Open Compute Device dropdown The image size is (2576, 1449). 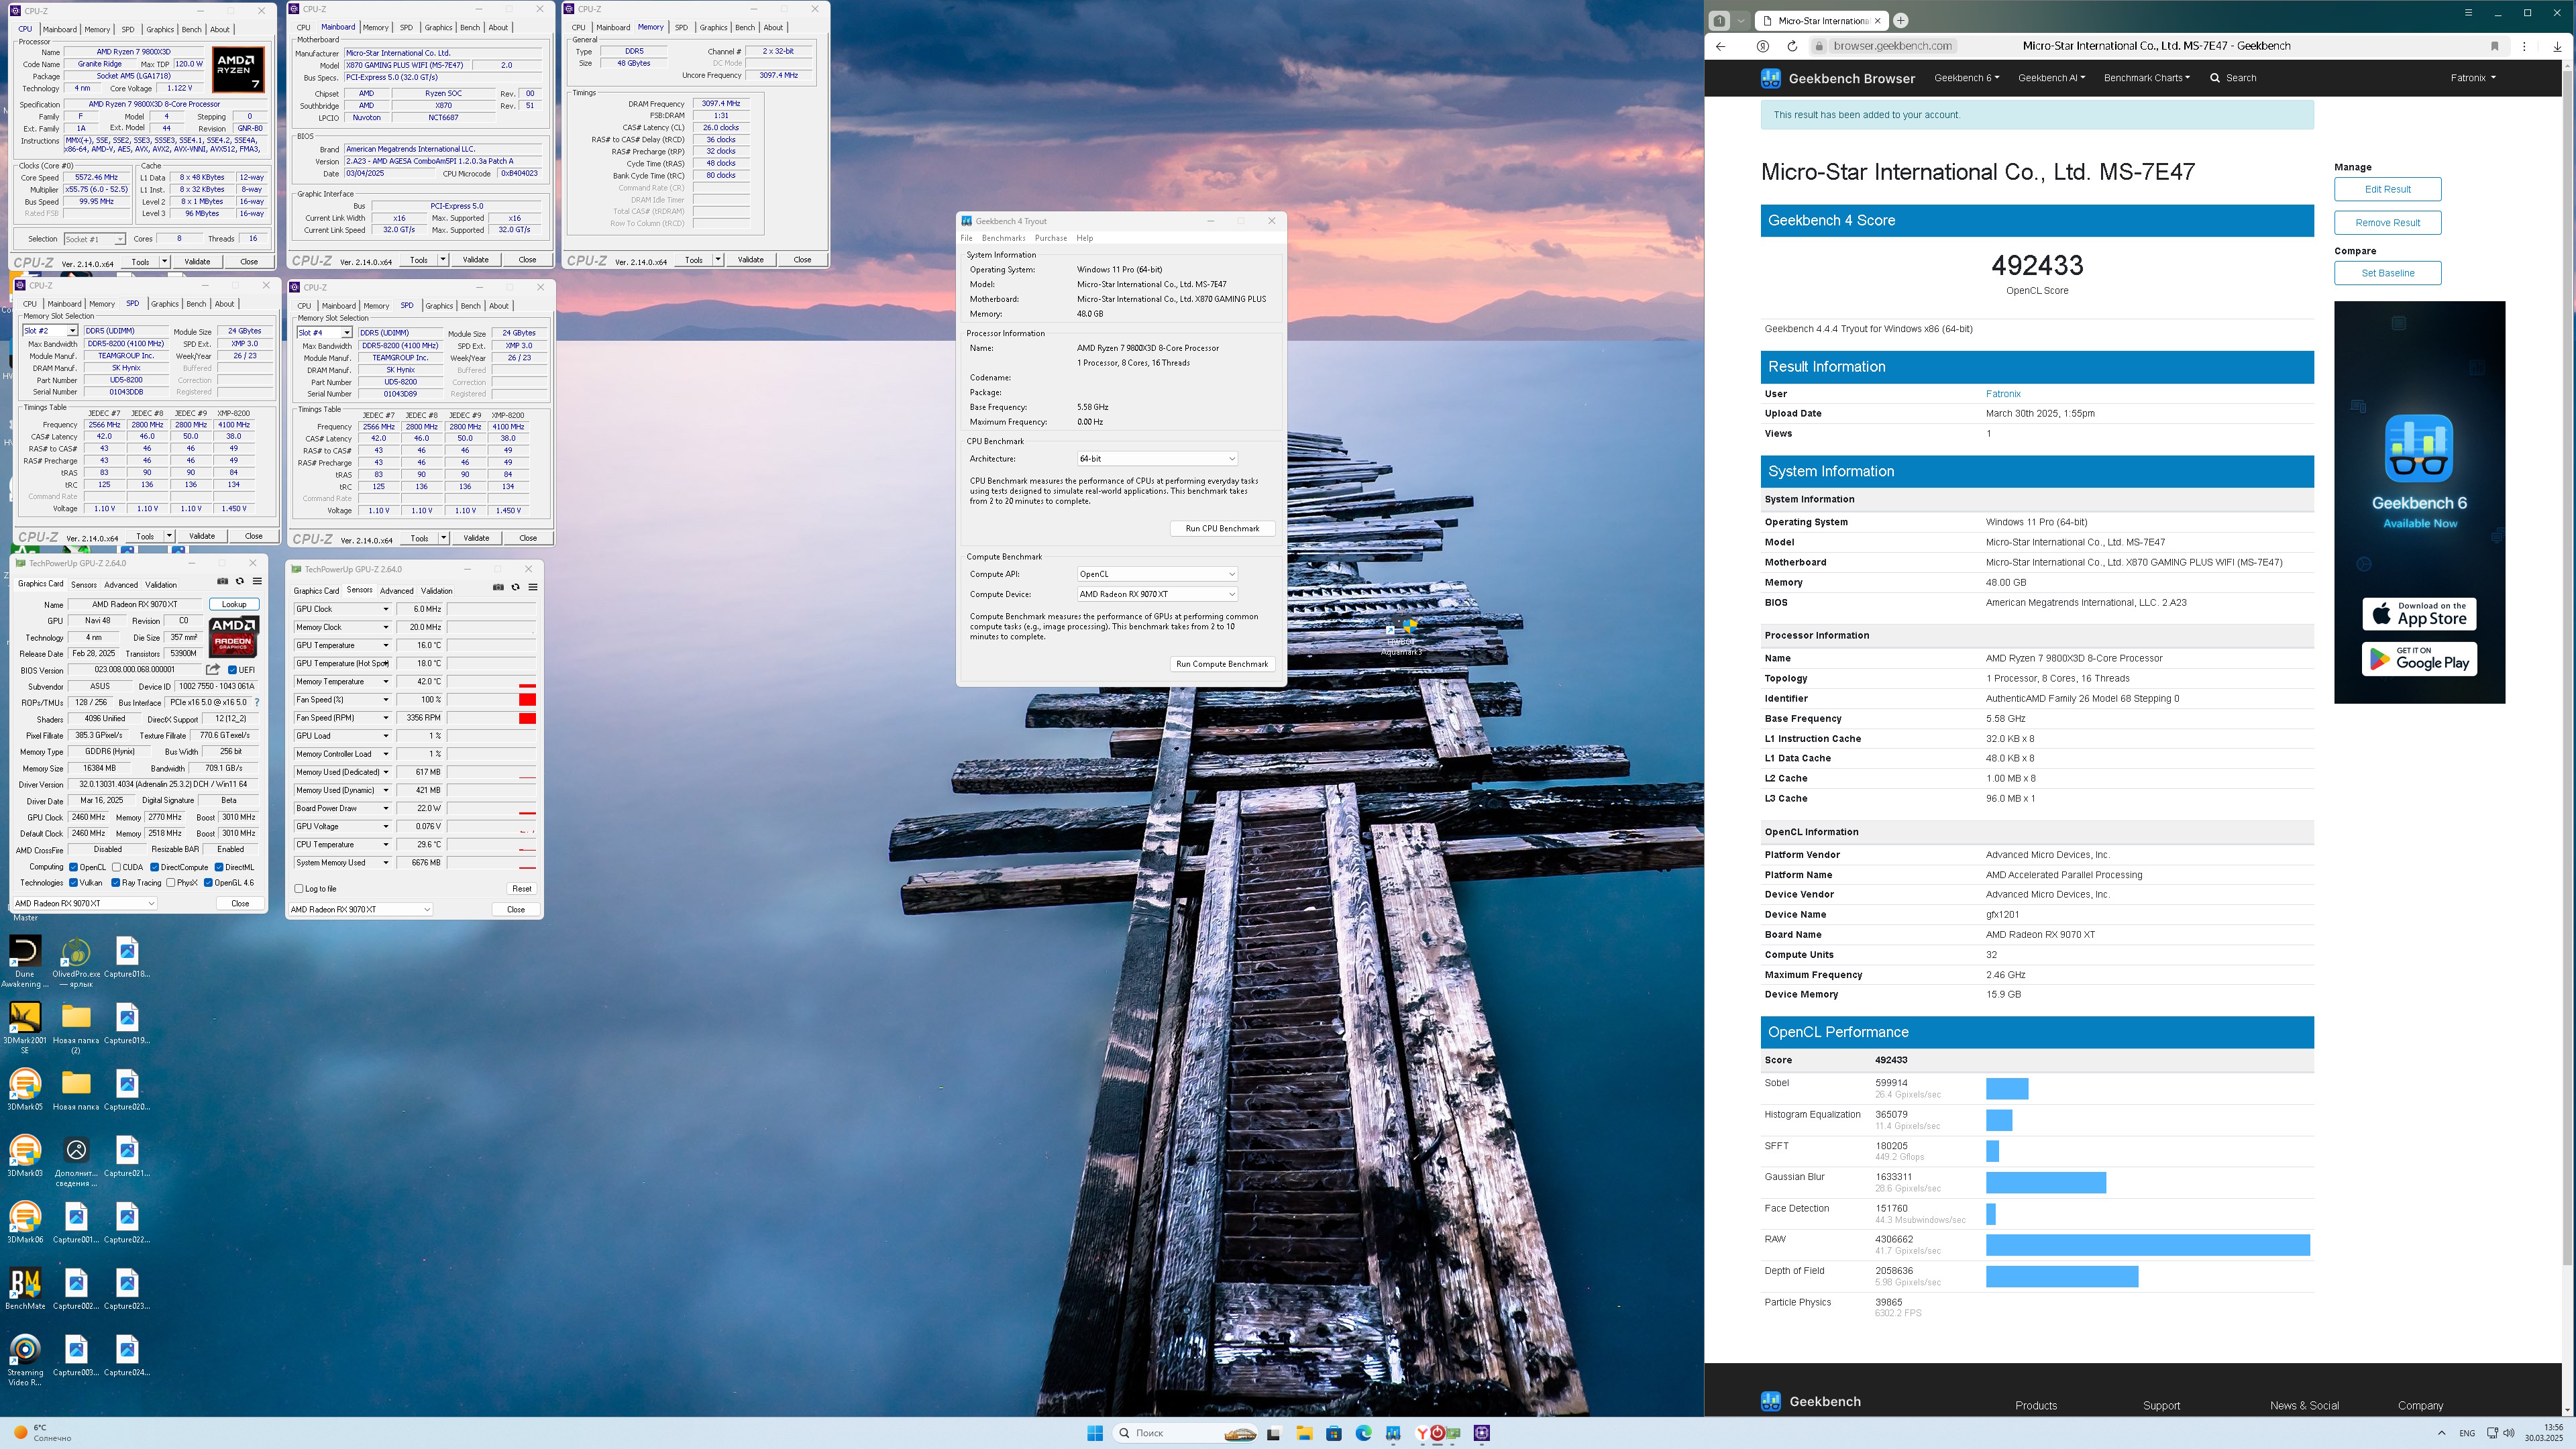point(1158,594)
